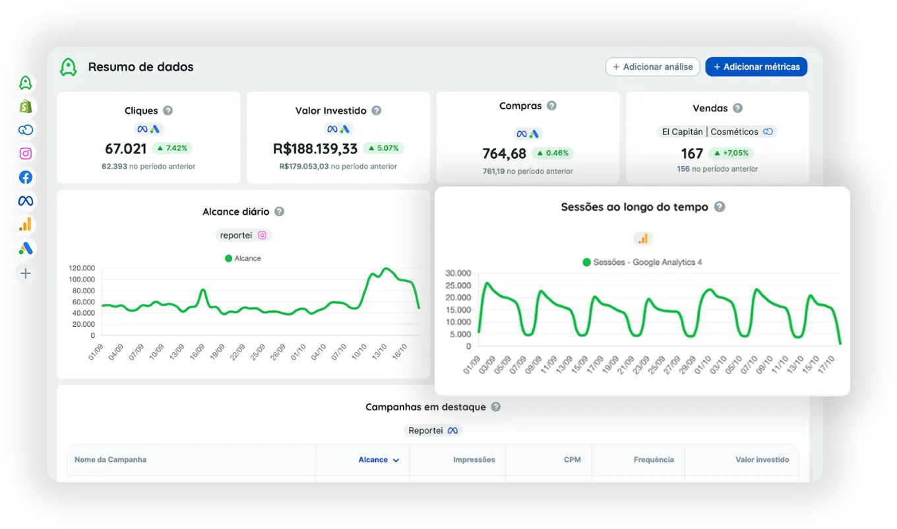Select the Reportei rocket icon in sidebar
897x529 pixels.
[25, 83]
